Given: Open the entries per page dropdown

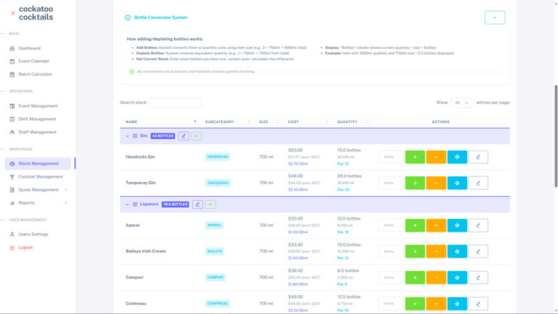Looking at the screenshot, I should tap(462, 103).
